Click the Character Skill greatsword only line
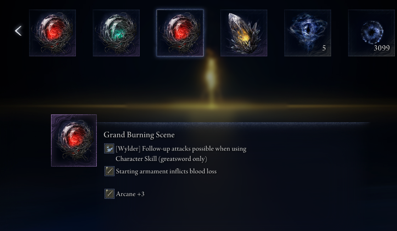This screenshot has height=231, width=397. click(161, 159)
